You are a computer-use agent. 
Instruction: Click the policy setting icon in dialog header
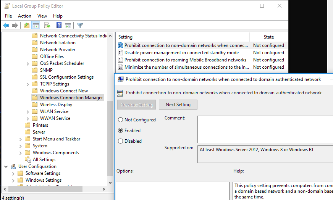point(120,93)
